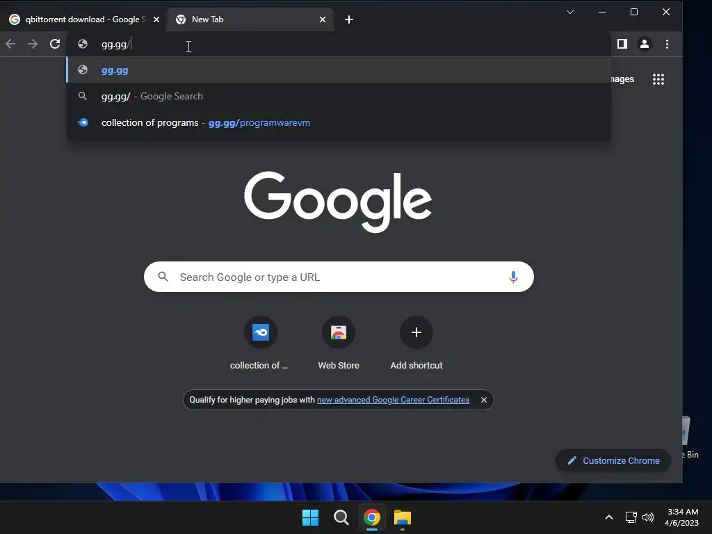Open taskbar Search magnifier

[x=341, y=517]
